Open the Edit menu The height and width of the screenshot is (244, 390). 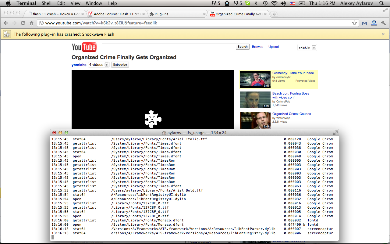pyautogui.click(x=61, y=3)
